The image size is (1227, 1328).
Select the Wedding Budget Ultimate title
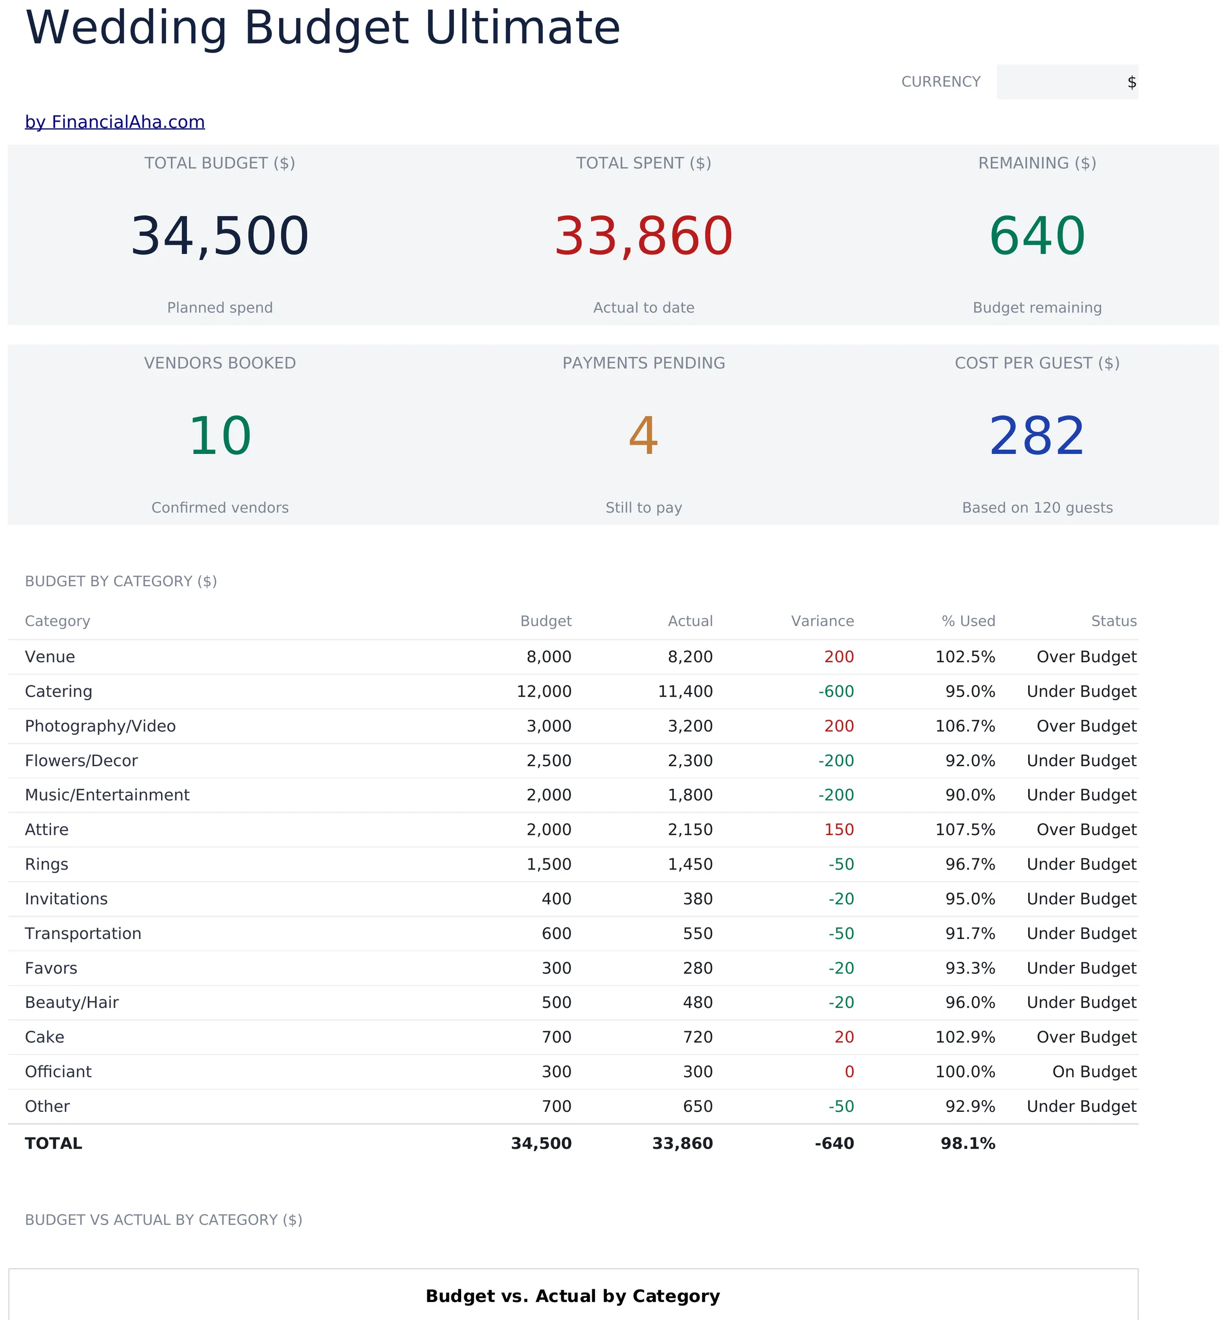pos(323,28)
